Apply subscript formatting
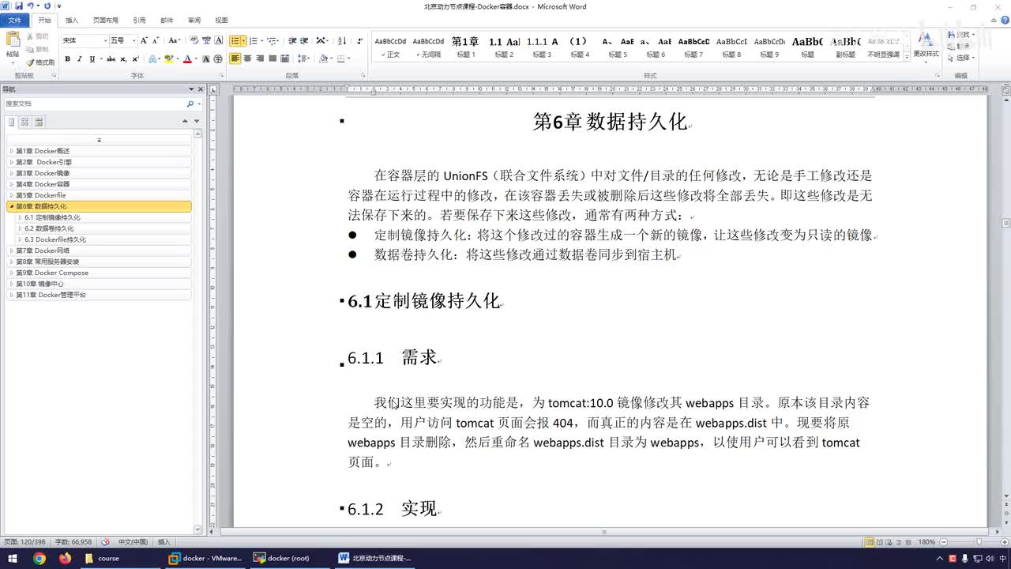 tap(123, 59)
